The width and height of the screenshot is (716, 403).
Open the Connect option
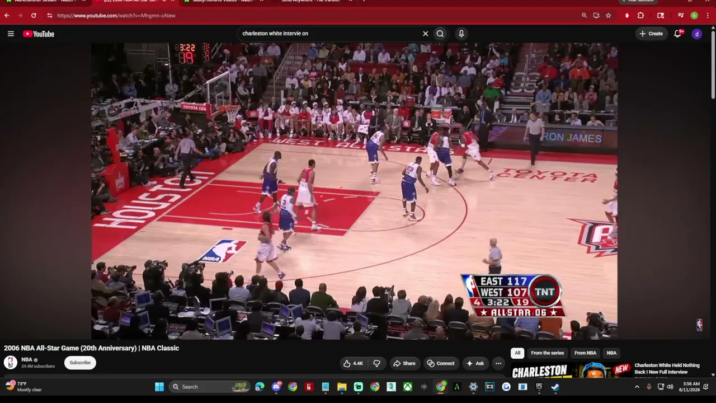tap(441, 363)
